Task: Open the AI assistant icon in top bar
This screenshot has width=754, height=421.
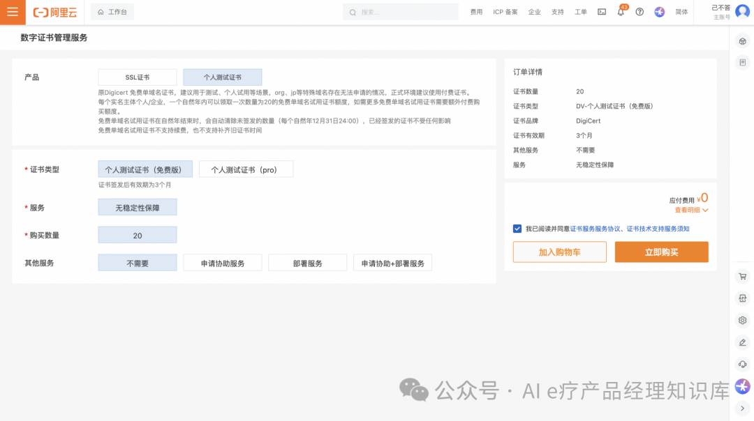Action: (x=659, y=12)
